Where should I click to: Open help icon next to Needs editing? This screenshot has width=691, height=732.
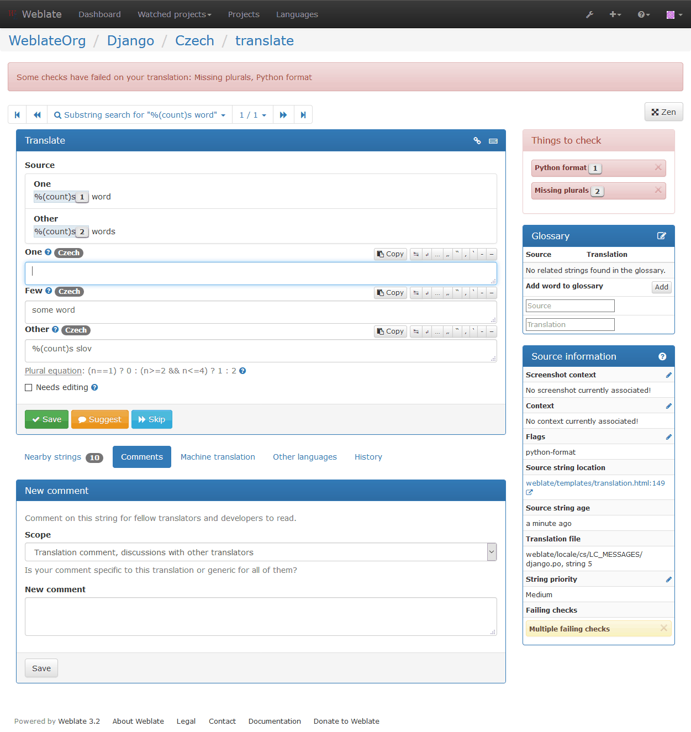(94, 387)
